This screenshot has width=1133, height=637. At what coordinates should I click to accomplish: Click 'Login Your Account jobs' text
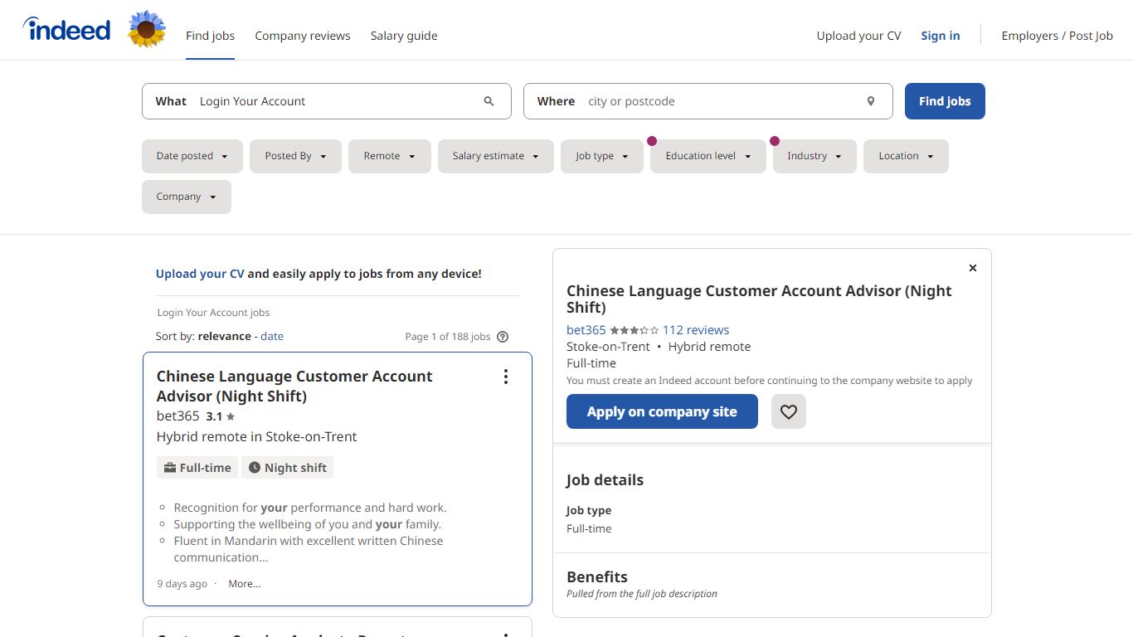[214, 313]
